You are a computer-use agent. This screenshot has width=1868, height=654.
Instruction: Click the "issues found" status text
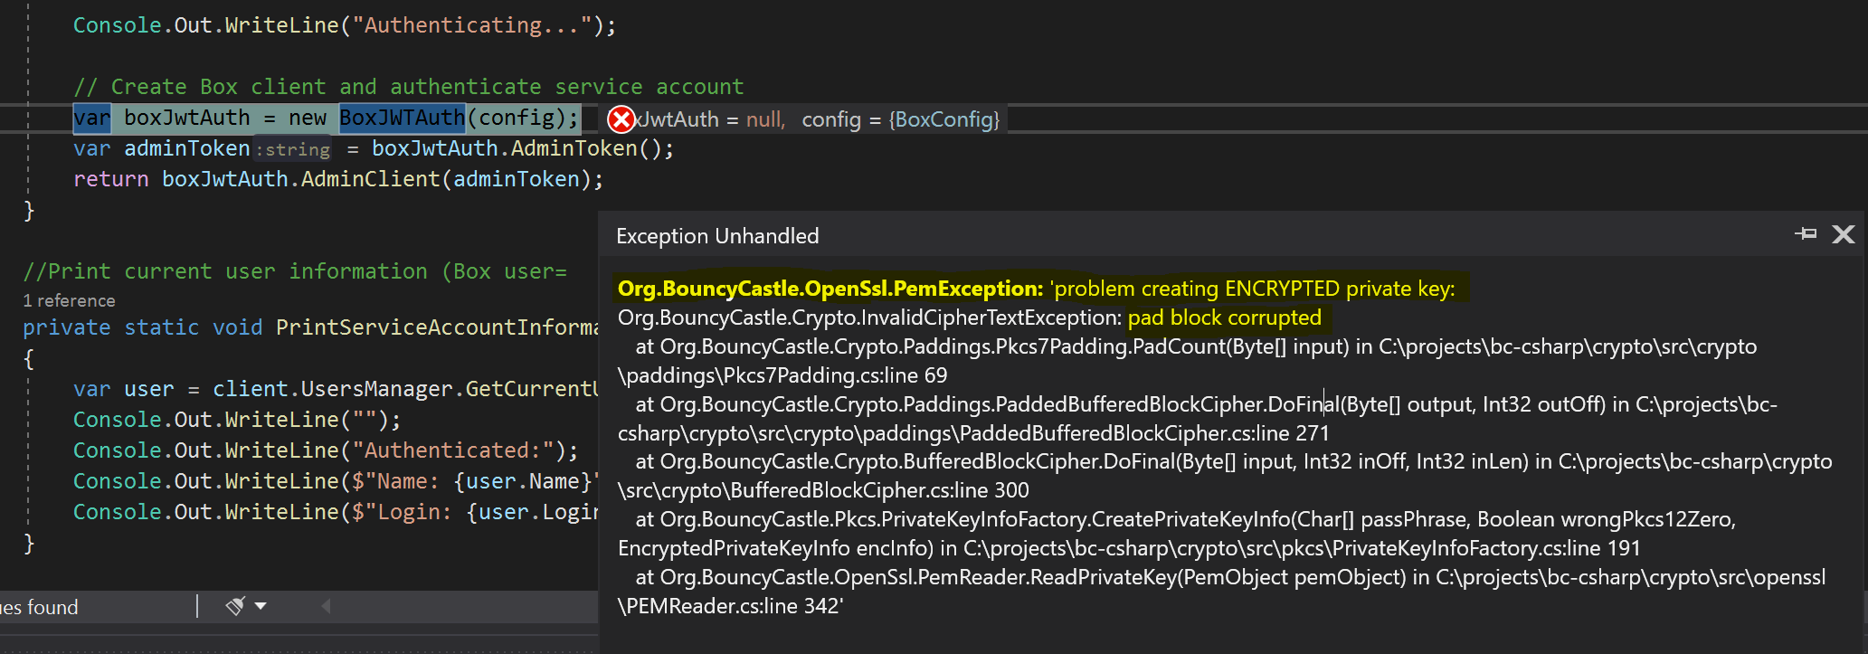pos(41,607)
